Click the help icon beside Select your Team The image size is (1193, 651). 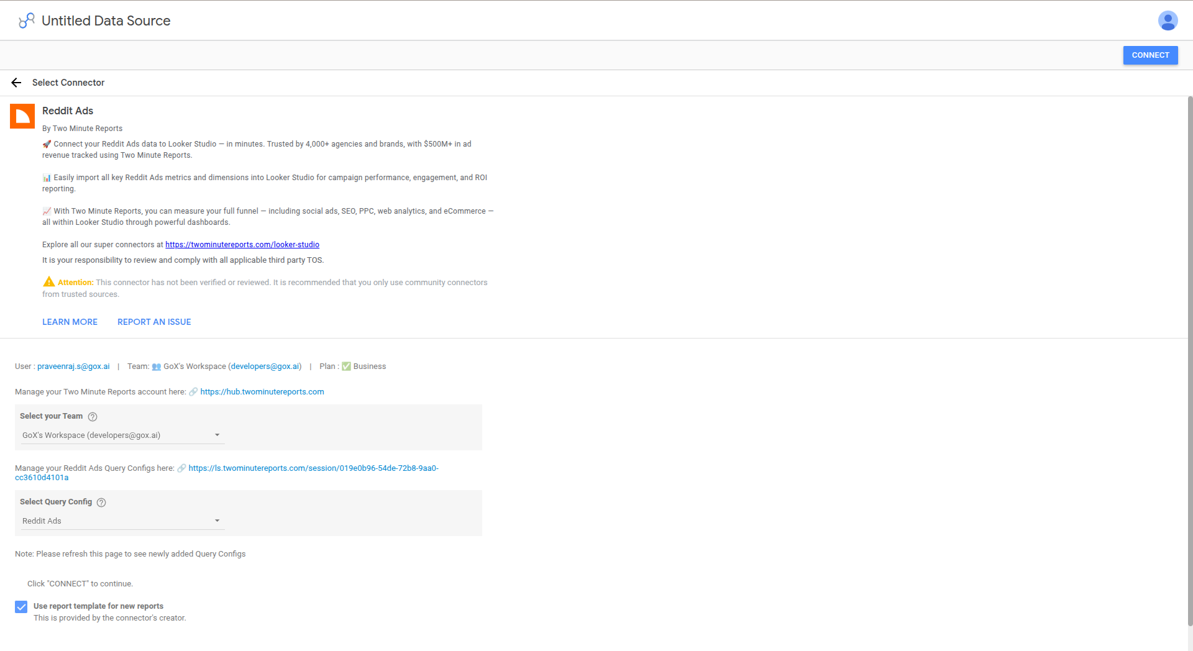93,417
